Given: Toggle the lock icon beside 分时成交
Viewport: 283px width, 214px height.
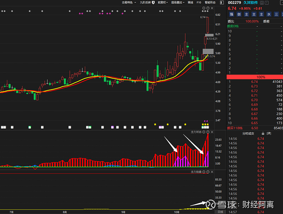Looking at the screenshot, I should [263, 134].
